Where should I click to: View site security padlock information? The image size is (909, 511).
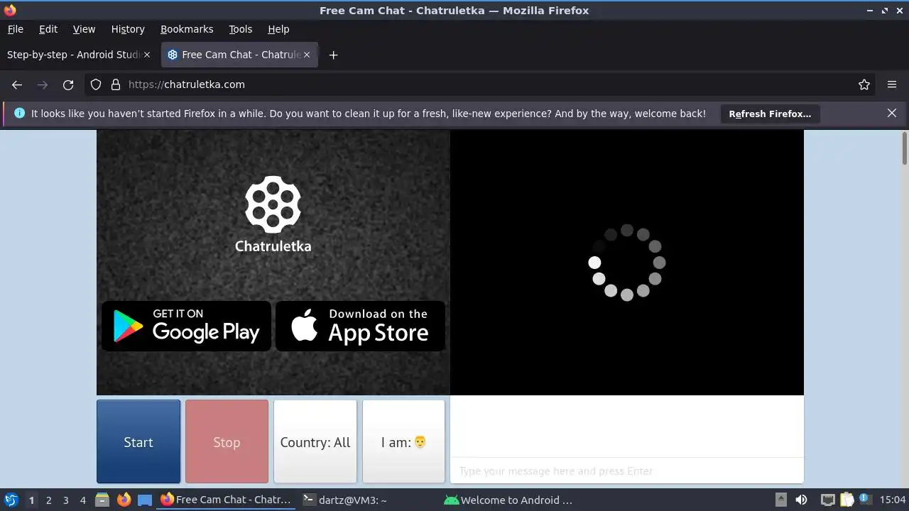point(116,84)
